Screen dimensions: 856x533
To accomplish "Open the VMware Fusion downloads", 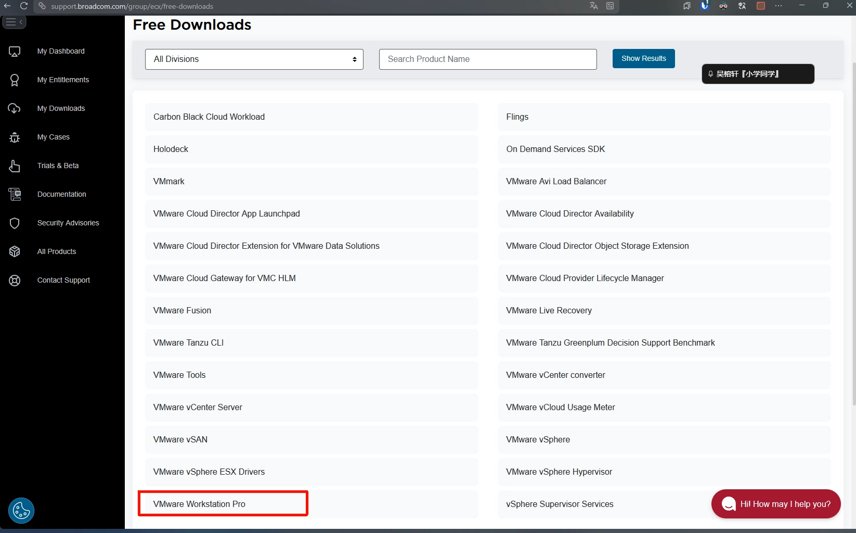I will 182,311.
